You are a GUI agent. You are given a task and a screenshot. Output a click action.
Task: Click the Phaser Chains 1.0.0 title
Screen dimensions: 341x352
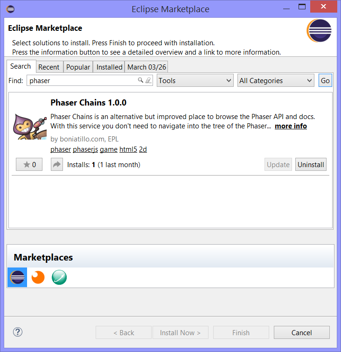[x=88, y=103]
